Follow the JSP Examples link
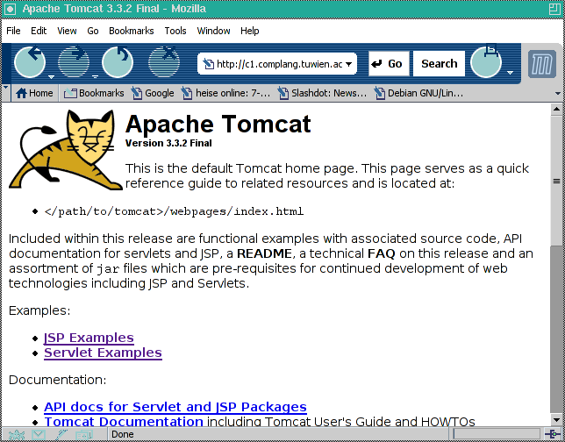The height and width of the screenshot is (442, 565). 89,338
